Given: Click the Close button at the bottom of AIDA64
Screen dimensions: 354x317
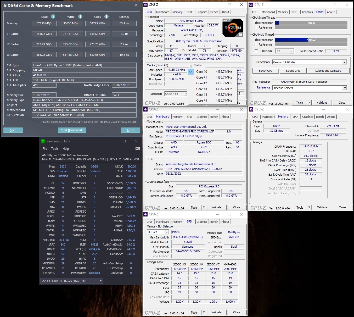Looking at the screenshot, I should 130,130.
